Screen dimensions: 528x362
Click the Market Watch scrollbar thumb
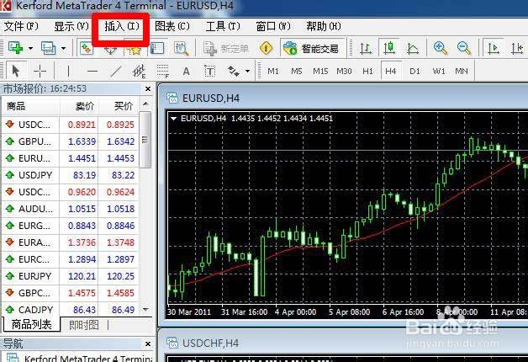pyautogui.click(x=145, y=140)
